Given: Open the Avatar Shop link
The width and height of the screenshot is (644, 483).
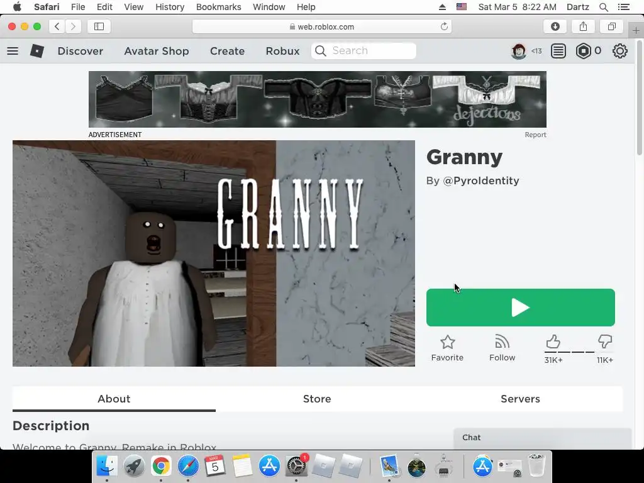Looking at the screenshot, I should coord(157,51).
